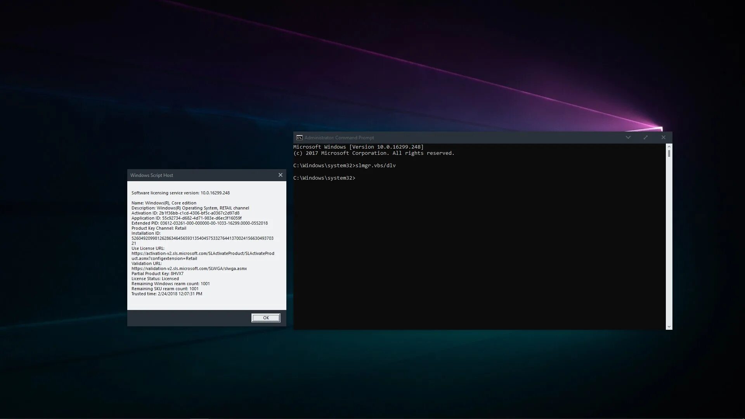Viewport: 745px width, 419px height.
Task: Click the 'Administrator: Command Prompt' title text
Action: [339, 138]
